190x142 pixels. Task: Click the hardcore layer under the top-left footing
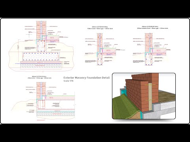click(x=41, y=66)
